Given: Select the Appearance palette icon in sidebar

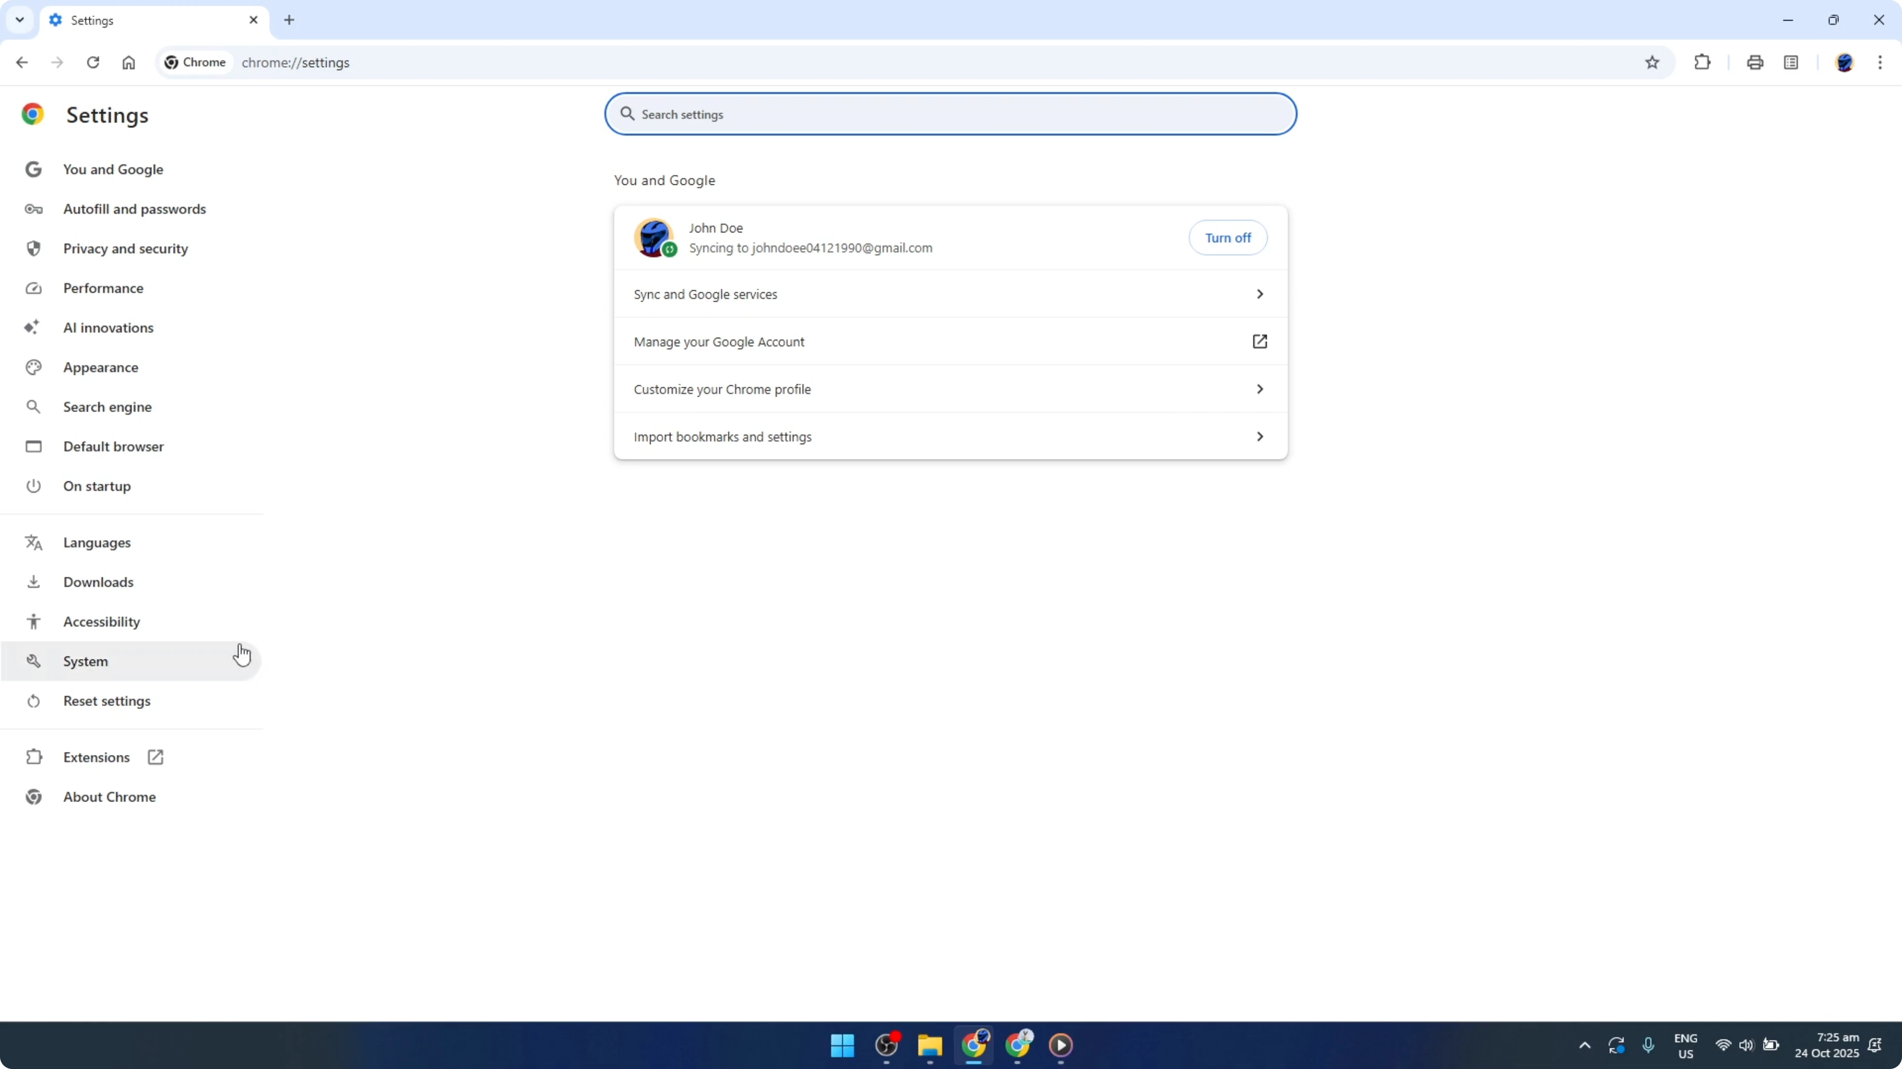Looking at the screenshot, I should pos(33,367).
